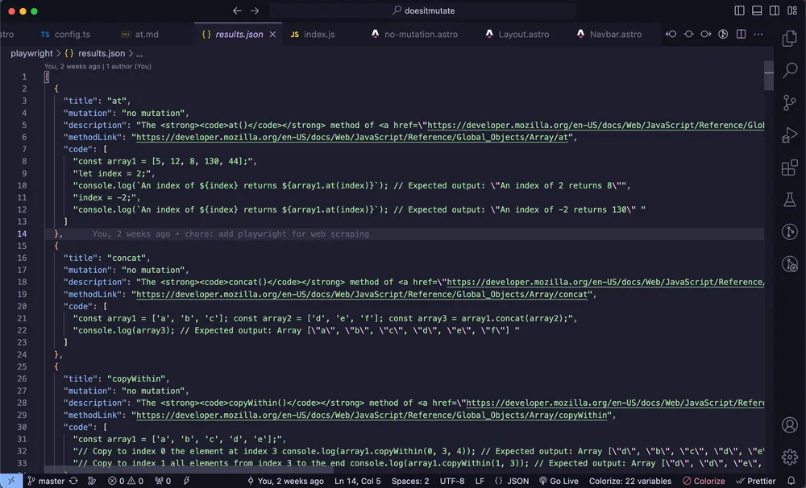Close the results.json tab
The width and height of the screenshot is (806, 488).
[x=272, y=35]
